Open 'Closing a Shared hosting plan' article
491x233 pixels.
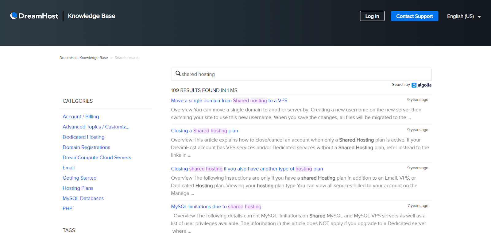(x=205, y=131)
